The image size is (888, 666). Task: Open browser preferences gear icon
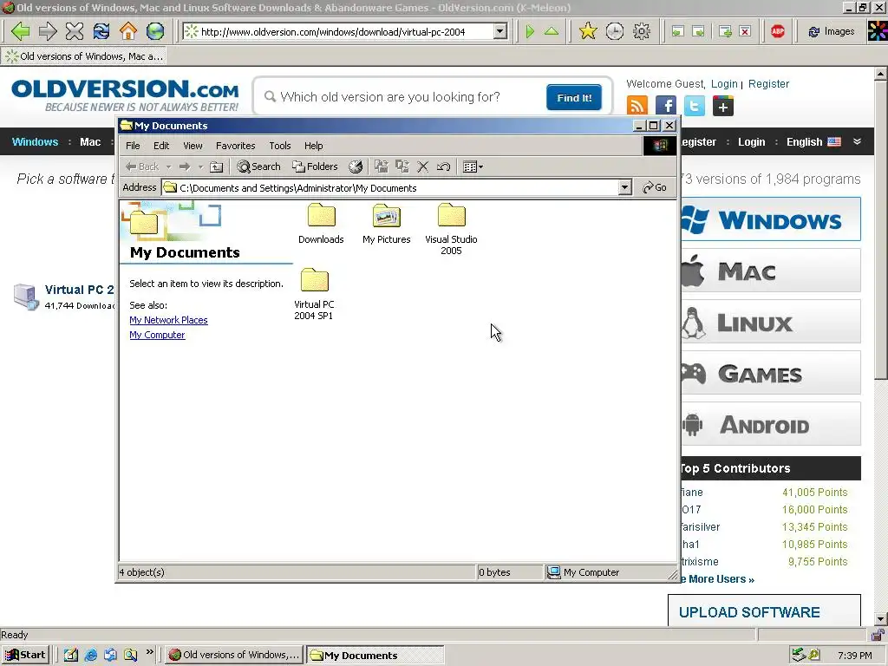[641, 31]
